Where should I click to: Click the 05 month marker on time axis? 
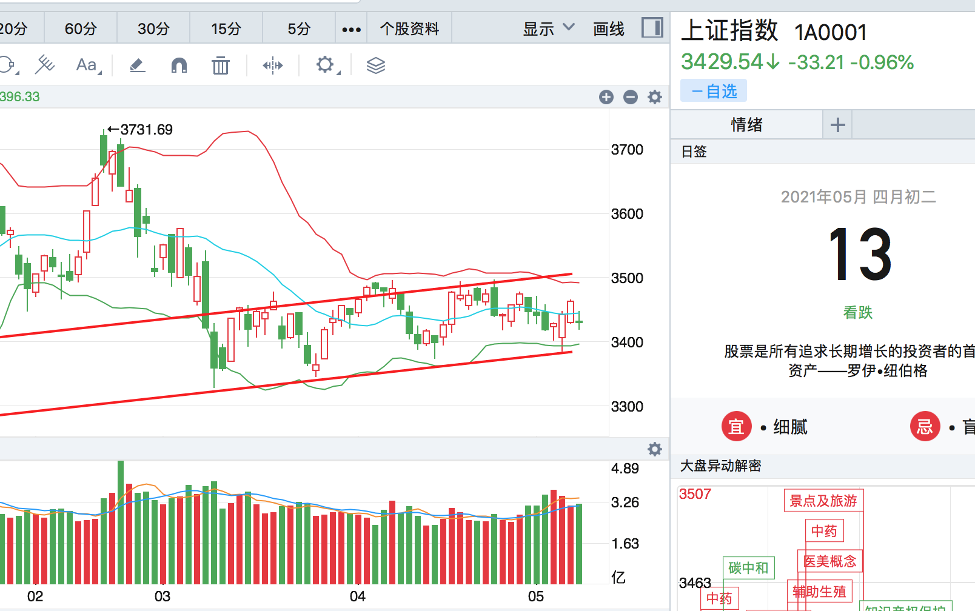536,596
